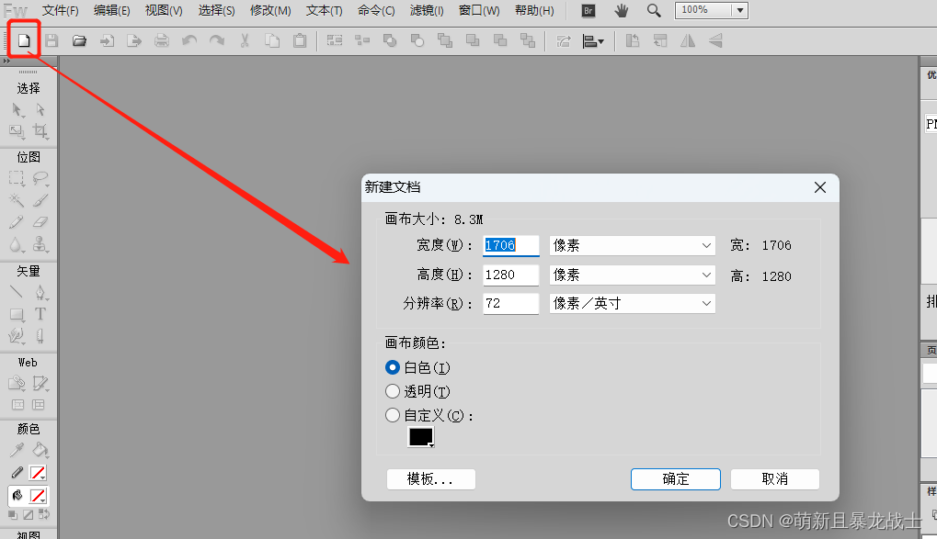Image resolution: width=937 pixels, height=539 pixels.
Task: Open the Align toolbar dropdown
Action: [x=593, y=41]
